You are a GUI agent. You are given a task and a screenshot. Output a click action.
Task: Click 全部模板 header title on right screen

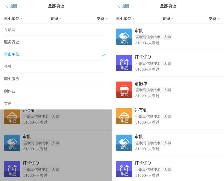coord(168,6)
